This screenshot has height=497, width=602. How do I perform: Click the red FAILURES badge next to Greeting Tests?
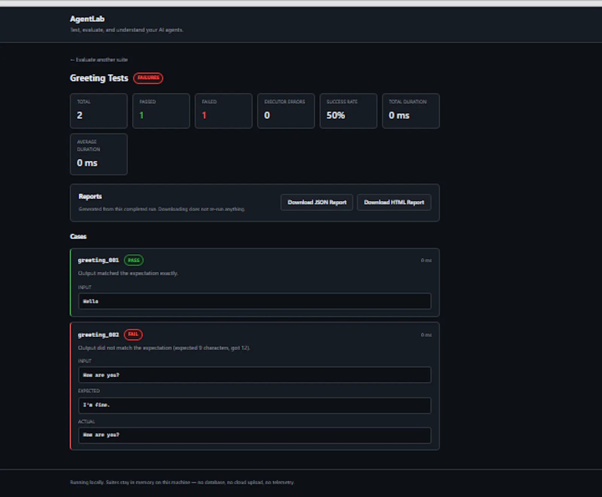point(148,78)
